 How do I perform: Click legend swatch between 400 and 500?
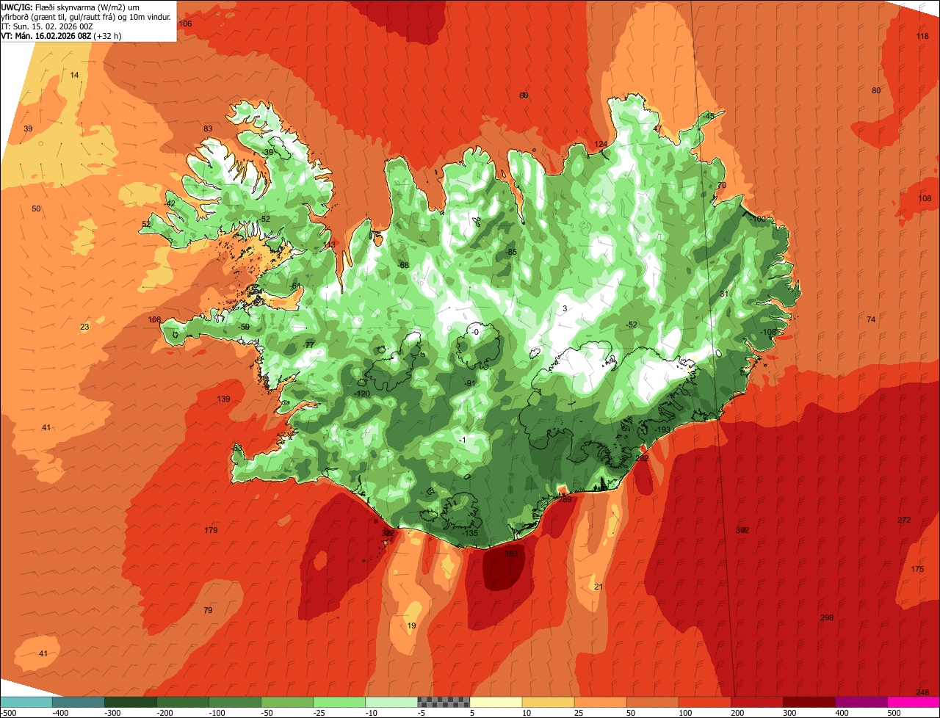tap(861, 701)
